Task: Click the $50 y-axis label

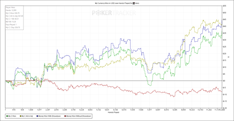Action: click(x=224, y=13)
